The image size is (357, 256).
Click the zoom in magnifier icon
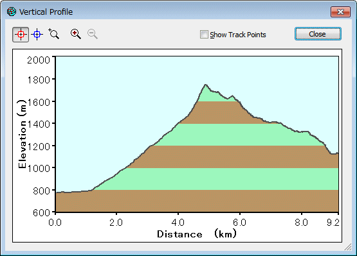(x=76, y=34)
